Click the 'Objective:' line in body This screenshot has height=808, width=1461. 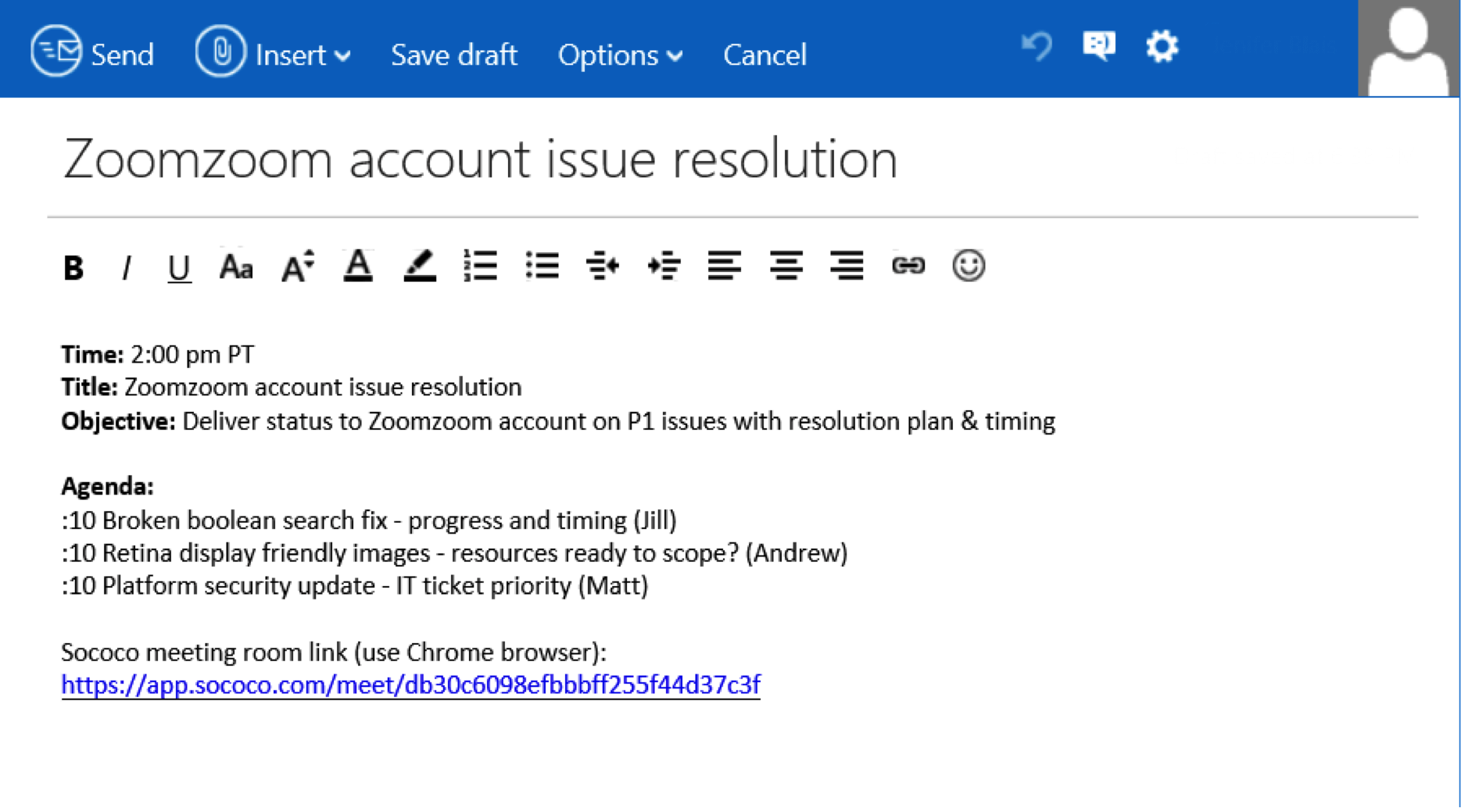click(x=558, y=421)
